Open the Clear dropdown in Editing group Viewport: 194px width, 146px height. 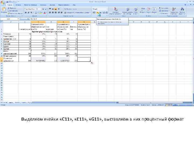[164, 14]
